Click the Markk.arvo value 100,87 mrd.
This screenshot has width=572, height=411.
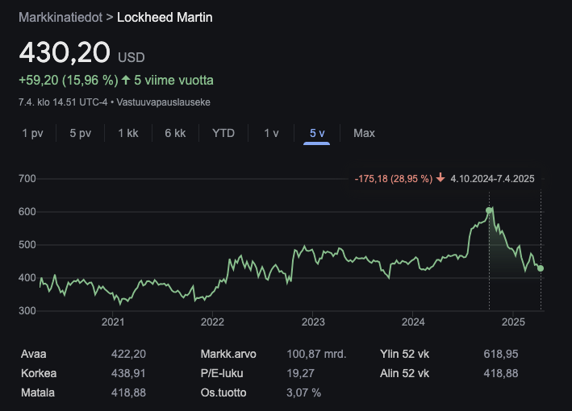pos(316,353)
